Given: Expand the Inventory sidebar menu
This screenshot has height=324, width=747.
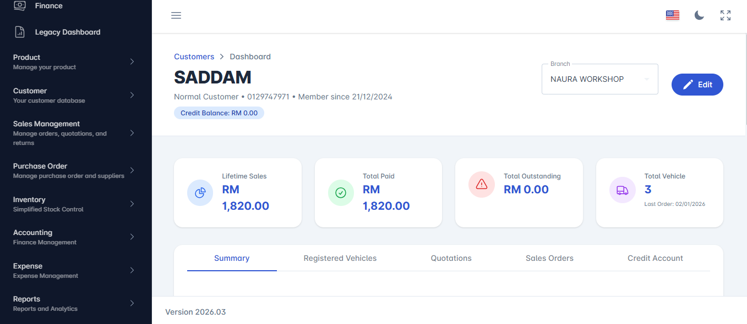Looking at the screenshot, I should 74,204.
